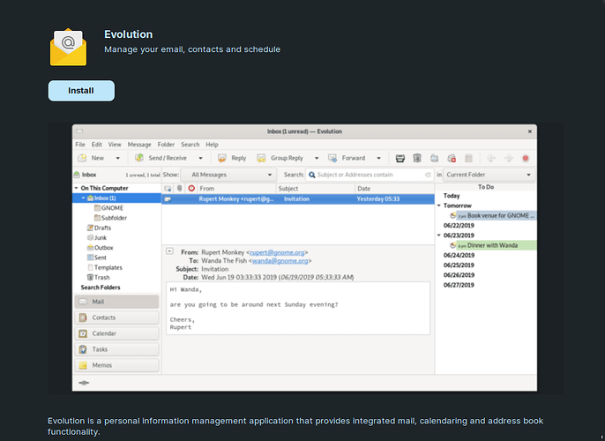
Task: Collapse the On This Computer tree node
Action: 76,188
